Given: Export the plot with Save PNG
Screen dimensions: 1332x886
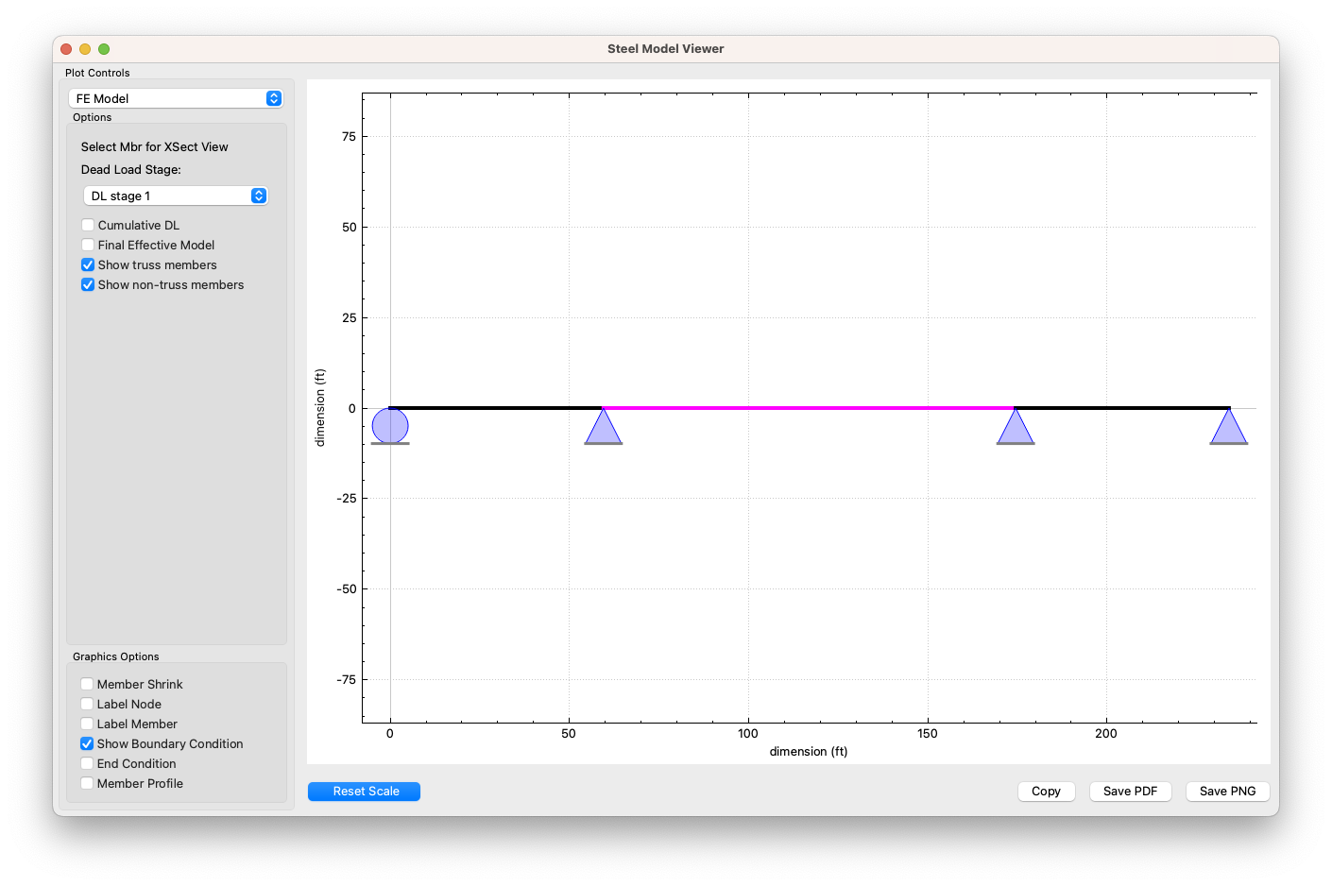Looking at the screenshot, I should pos(1227,792).
